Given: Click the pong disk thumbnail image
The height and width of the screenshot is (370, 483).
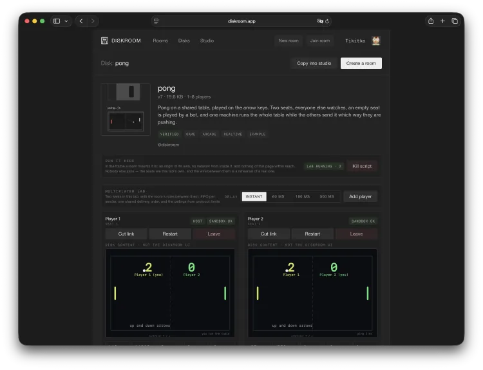Looking at the screenshot, I should [126, 109].
